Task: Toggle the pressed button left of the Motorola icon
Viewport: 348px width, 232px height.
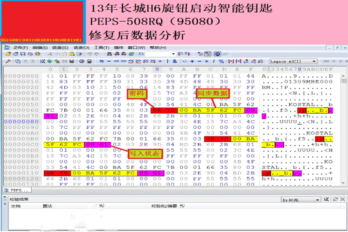Action: (209, 54)
